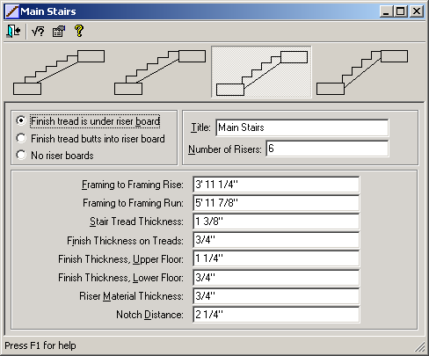Select the first stair style diagram

click(59, 72)
